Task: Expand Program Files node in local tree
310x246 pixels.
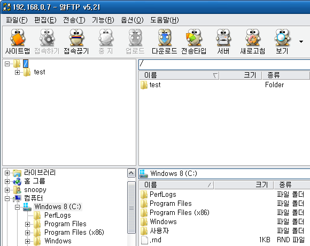Action: tap(27, 224)
